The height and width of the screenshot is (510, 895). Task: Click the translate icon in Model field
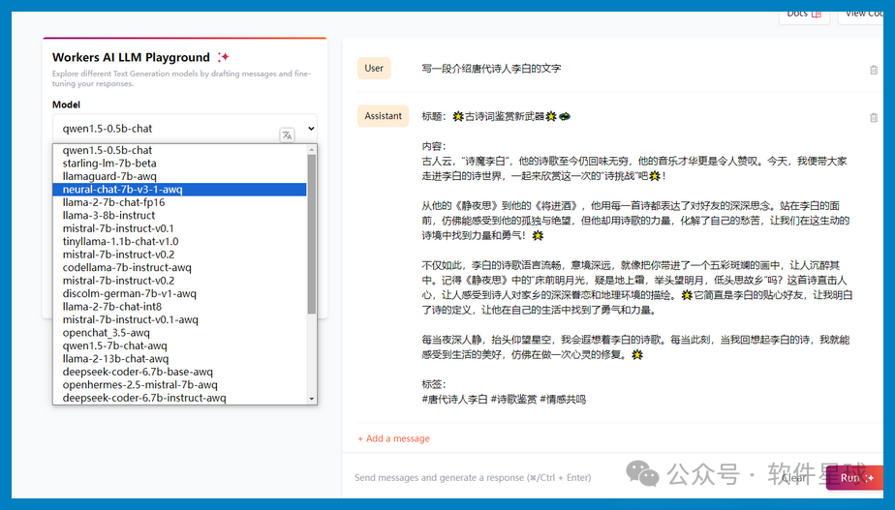pyautogui.click(x=287, y=135)
